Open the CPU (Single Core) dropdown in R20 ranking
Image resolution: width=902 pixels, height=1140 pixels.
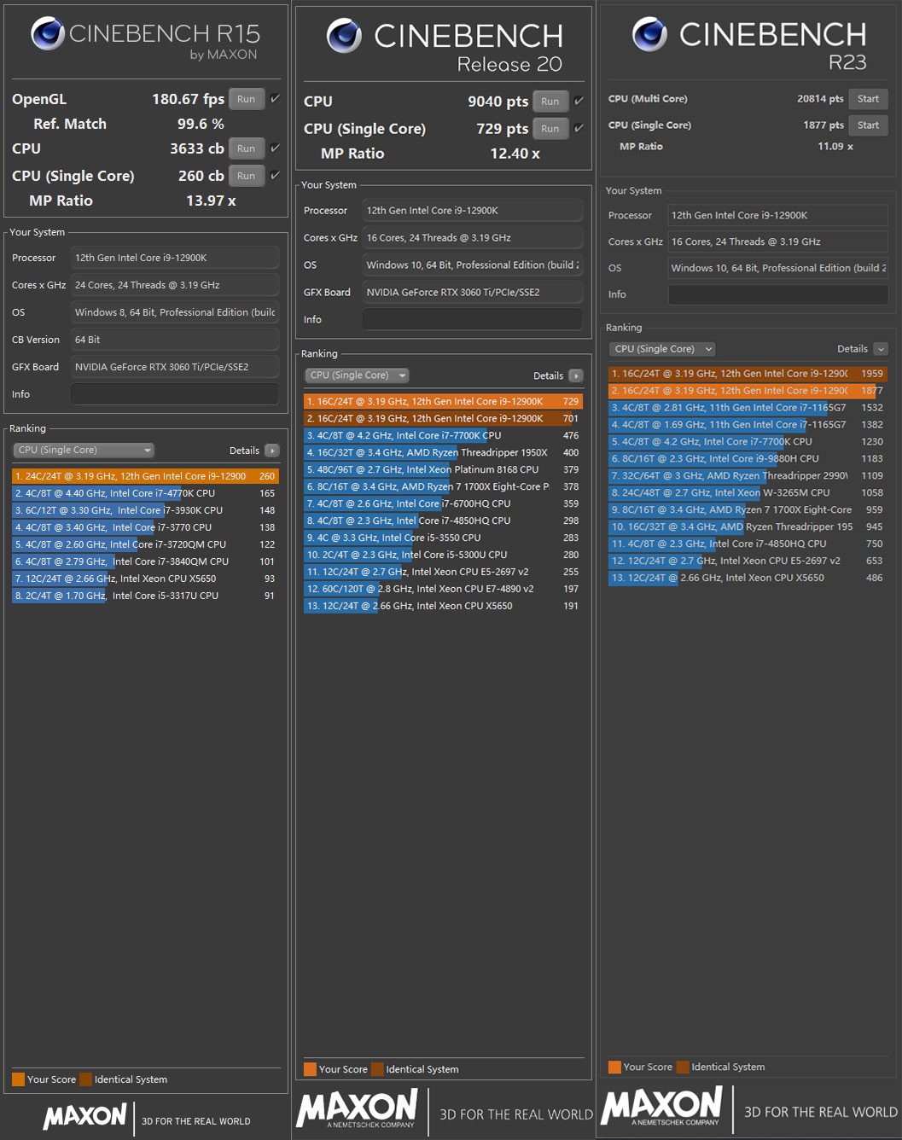(357, 375)
